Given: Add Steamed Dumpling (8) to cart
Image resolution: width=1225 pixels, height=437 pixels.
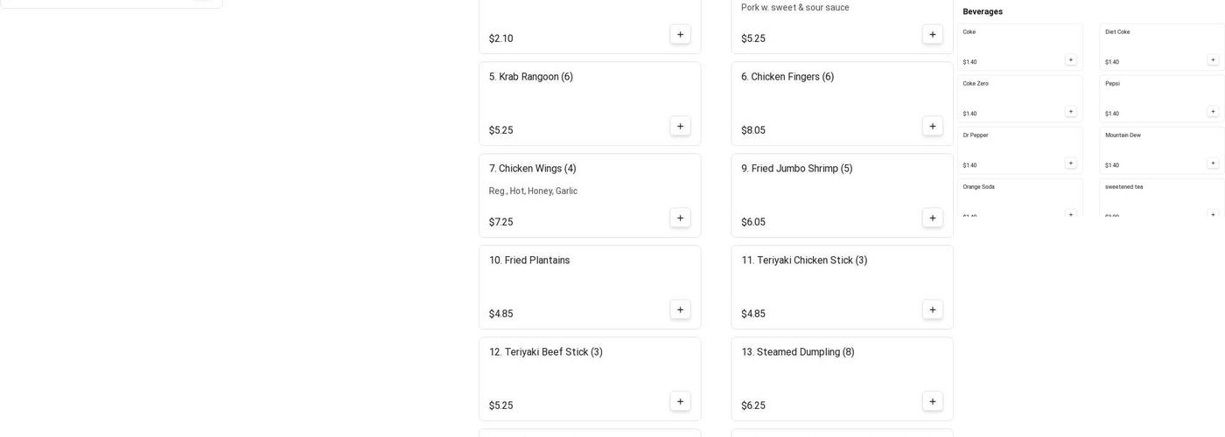Looking at the screenshot, I should (932, 401).
